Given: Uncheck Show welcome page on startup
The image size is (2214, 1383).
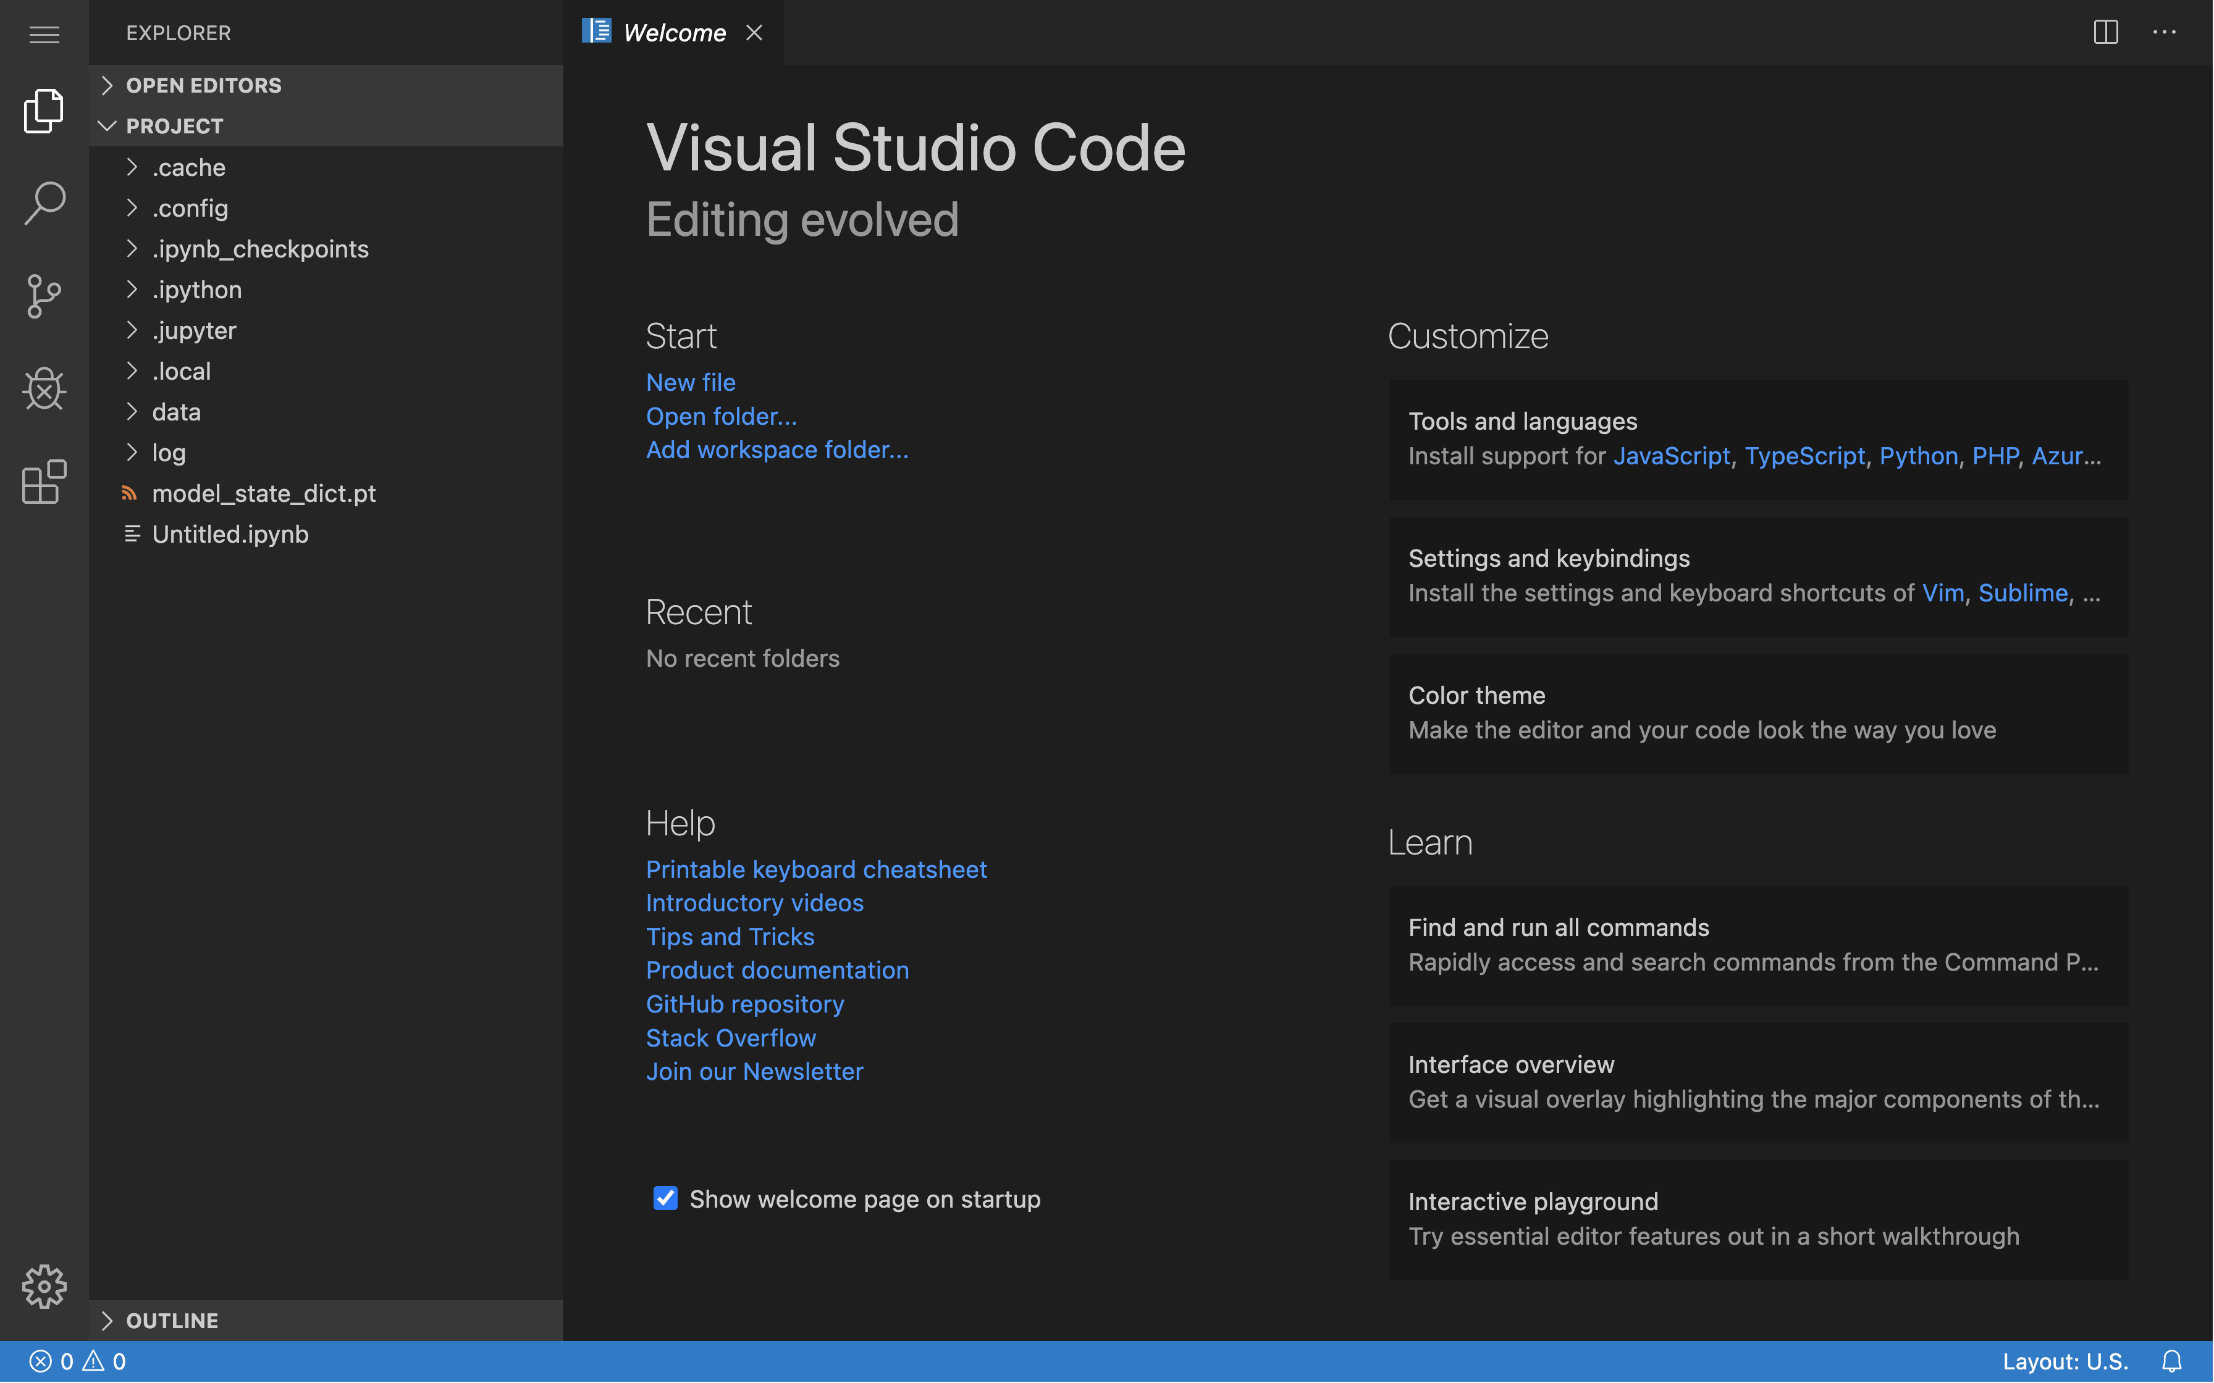Looking at the screenshot, I should [x=665, y=1198].
